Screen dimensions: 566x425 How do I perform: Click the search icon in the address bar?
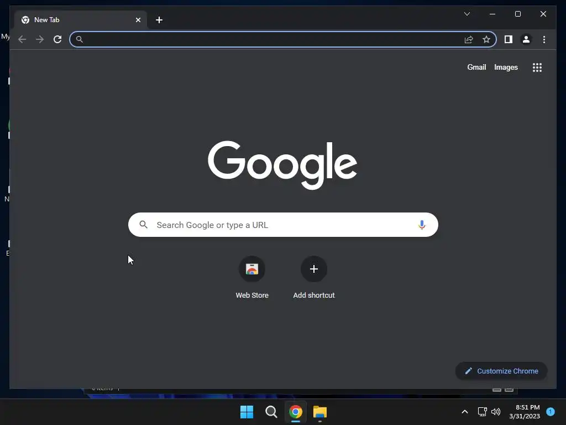coord(80,39)
